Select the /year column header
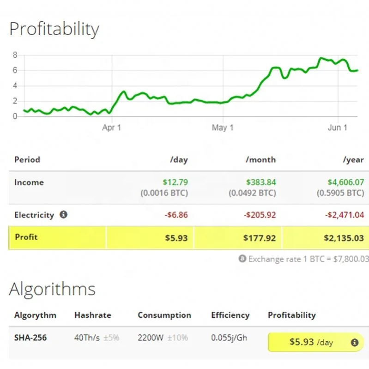 tap(353, 160)
